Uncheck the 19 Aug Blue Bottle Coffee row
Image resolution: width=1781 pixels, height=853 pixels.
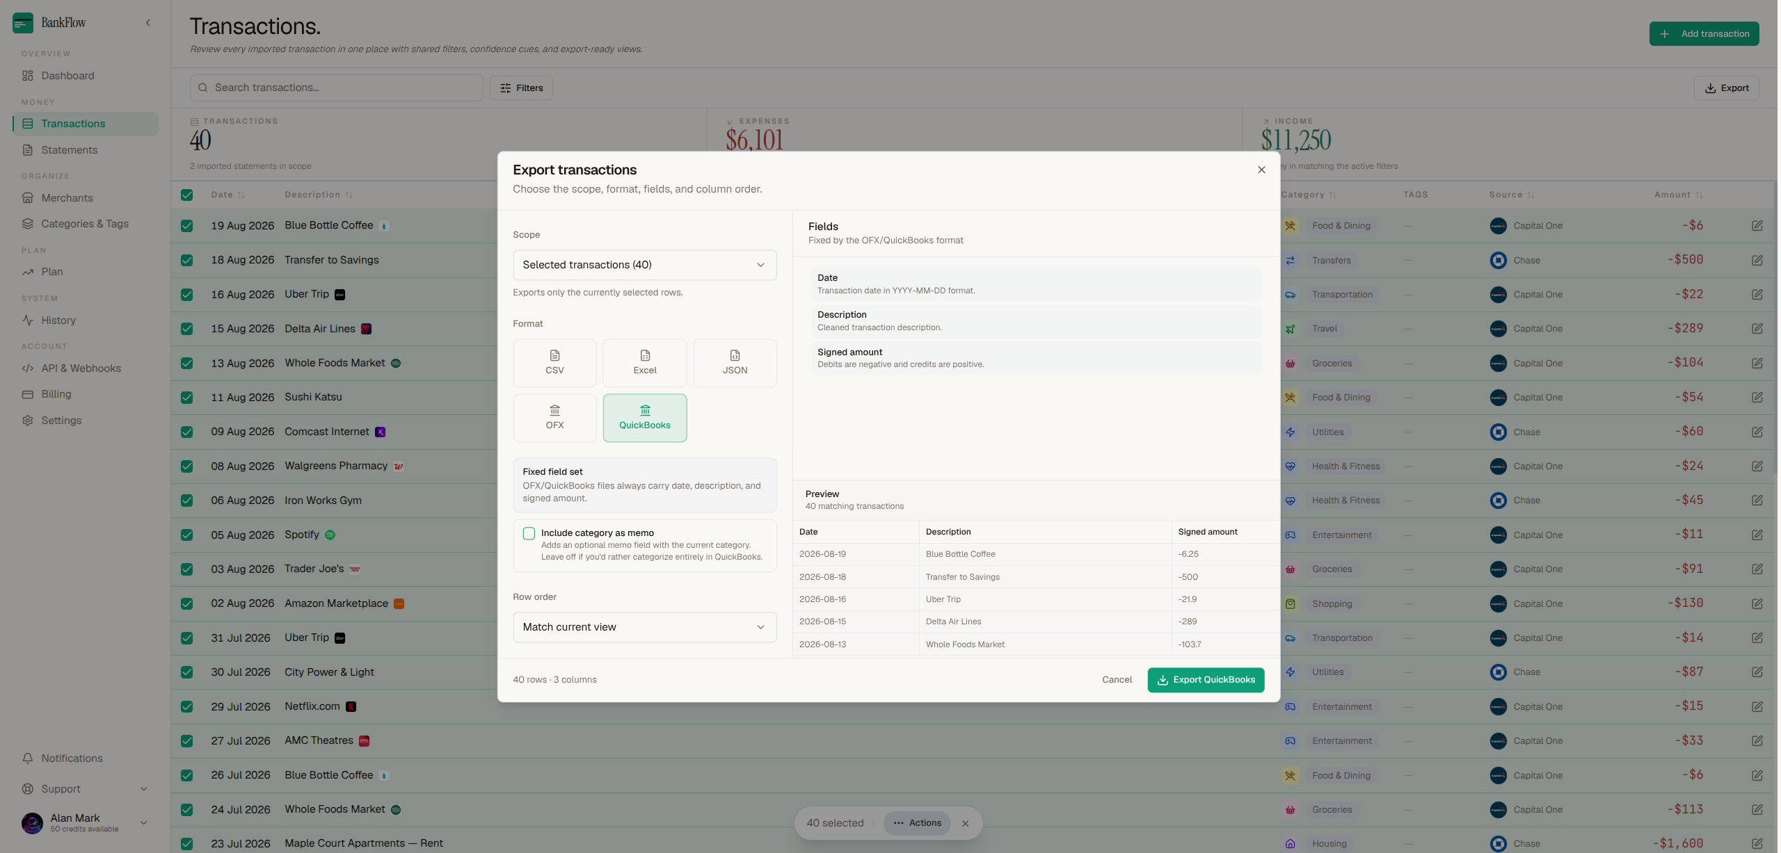[186, 226]
